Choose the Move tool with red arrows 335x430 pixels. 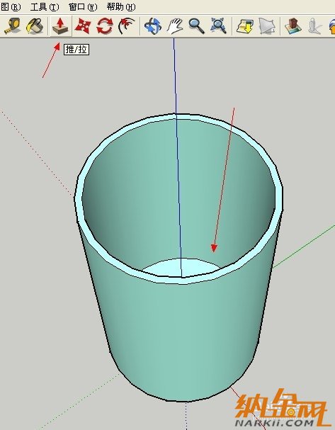[83, 26]
